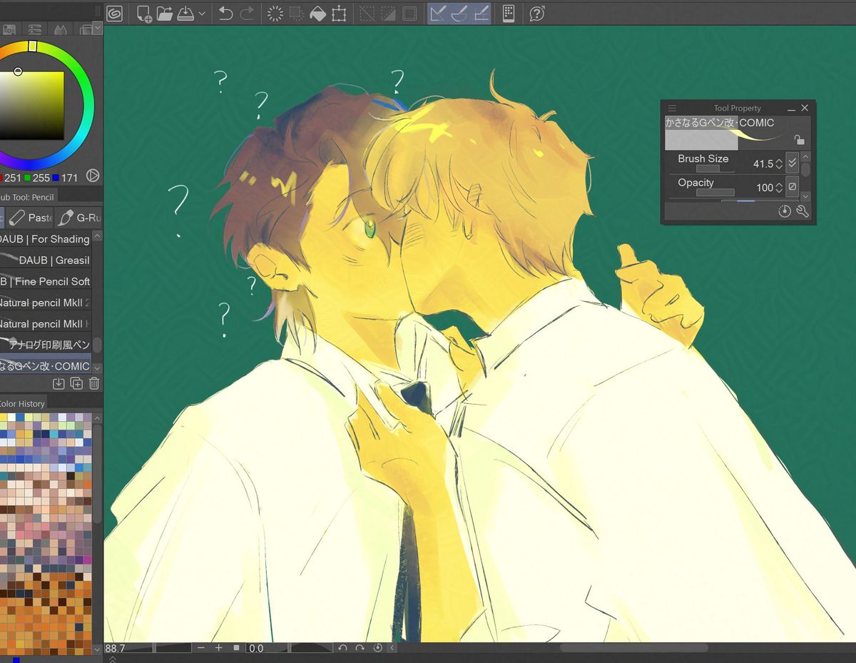Click the duplicate sub tool icon

[x=76, y=384]
